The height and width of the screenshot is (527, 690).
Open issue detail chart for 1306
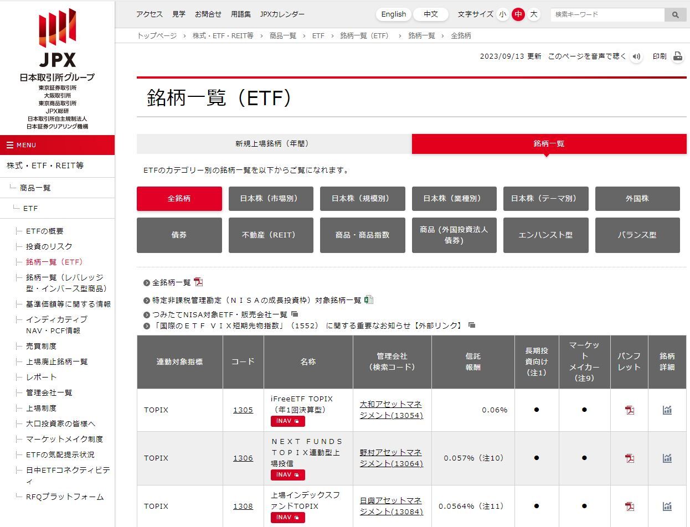(x=667, y=458)
